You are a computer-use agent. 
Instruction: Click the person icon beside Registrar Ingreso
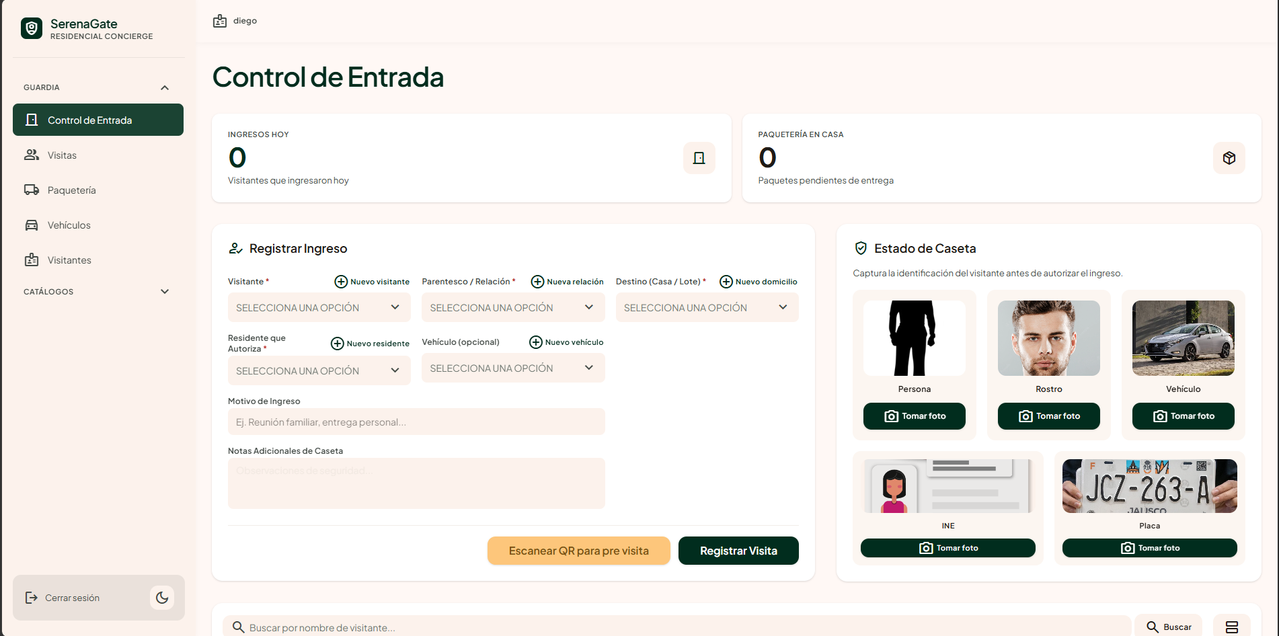click(x=235, y=248)
